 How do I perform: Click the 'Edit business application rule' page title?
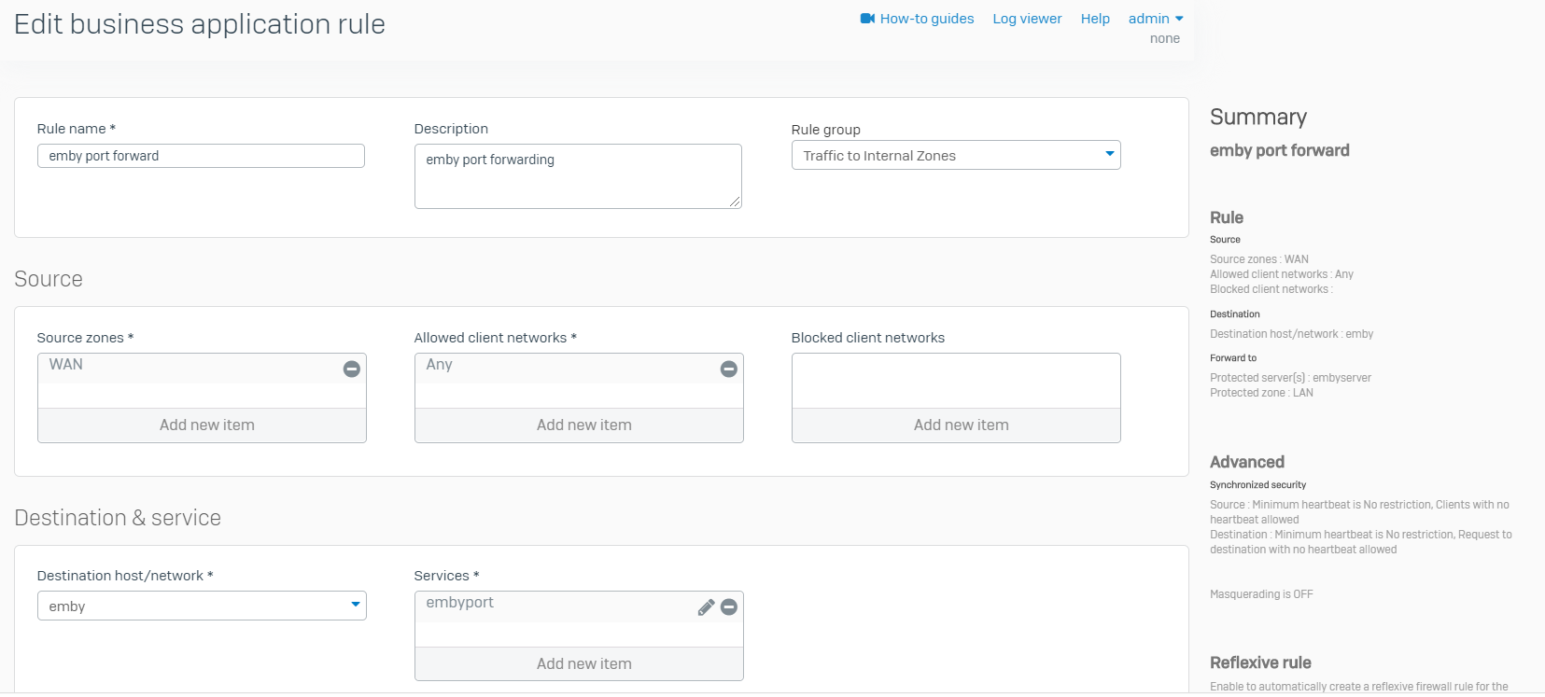[200, 24]
